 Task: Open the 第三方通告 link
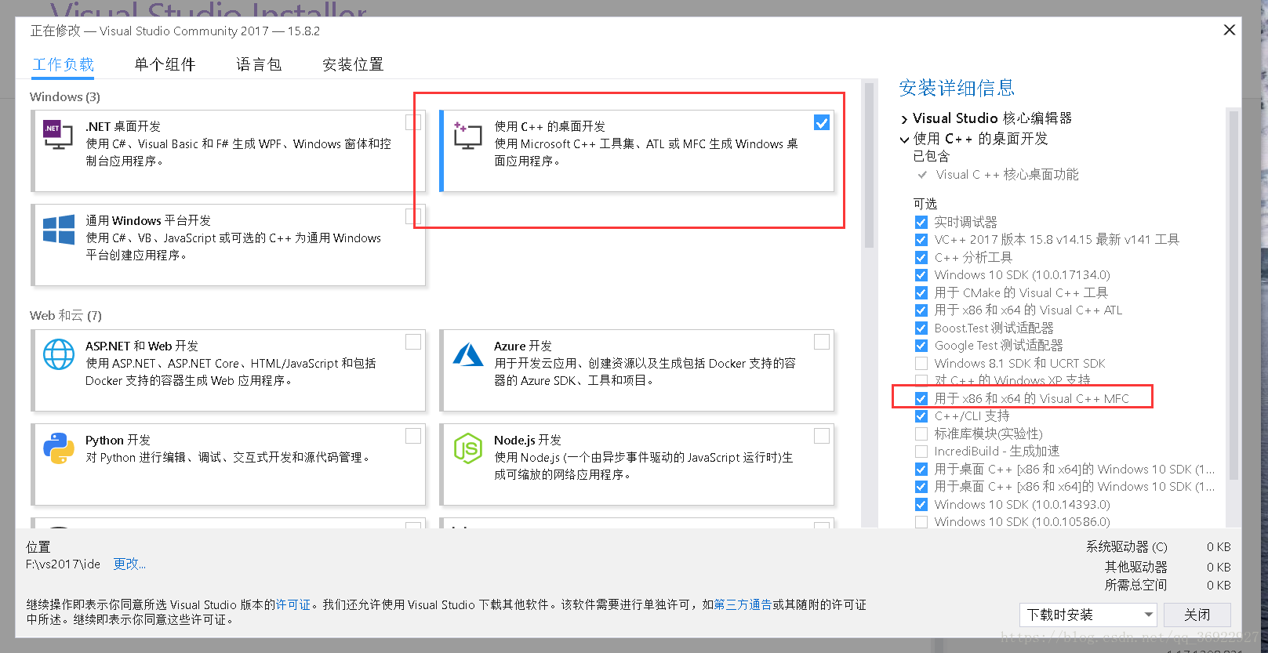743,604
